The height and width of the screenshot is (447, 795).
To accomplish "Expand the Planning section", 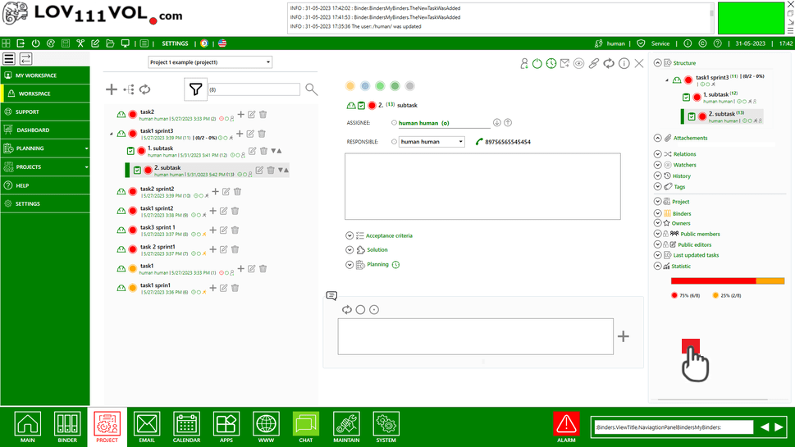I will [350, 265].
